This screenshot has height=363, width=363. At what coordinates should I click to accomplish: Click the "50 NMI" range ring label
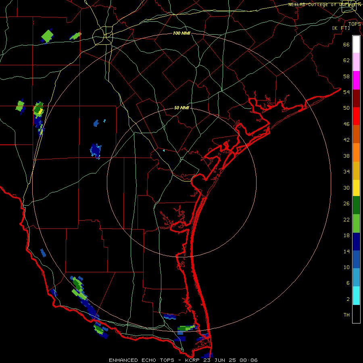click(x=181, y=108)
